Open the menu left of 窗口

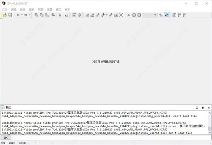tap(49, 10)
